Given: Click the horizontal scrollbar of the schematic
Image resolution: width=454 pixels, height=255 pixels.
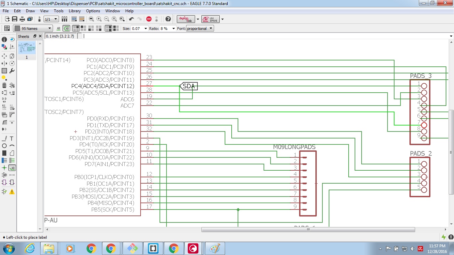Looking at the screenshot, I should click(308, 229).
